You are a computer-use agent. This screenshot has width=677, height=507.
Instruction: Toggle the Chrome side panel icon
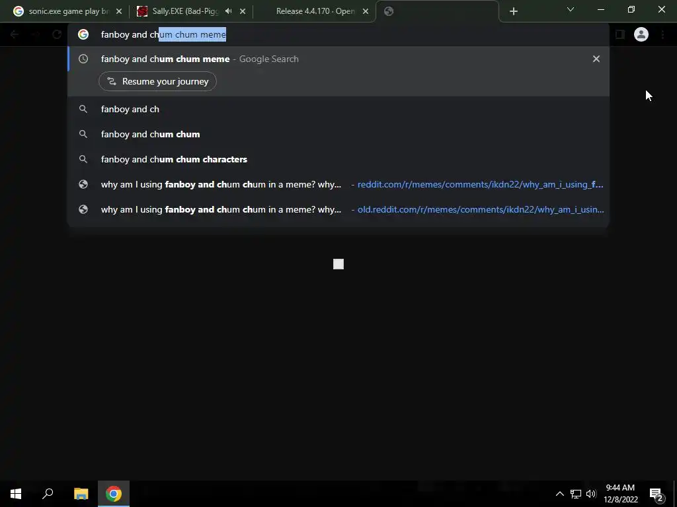(x=620, y=34)
